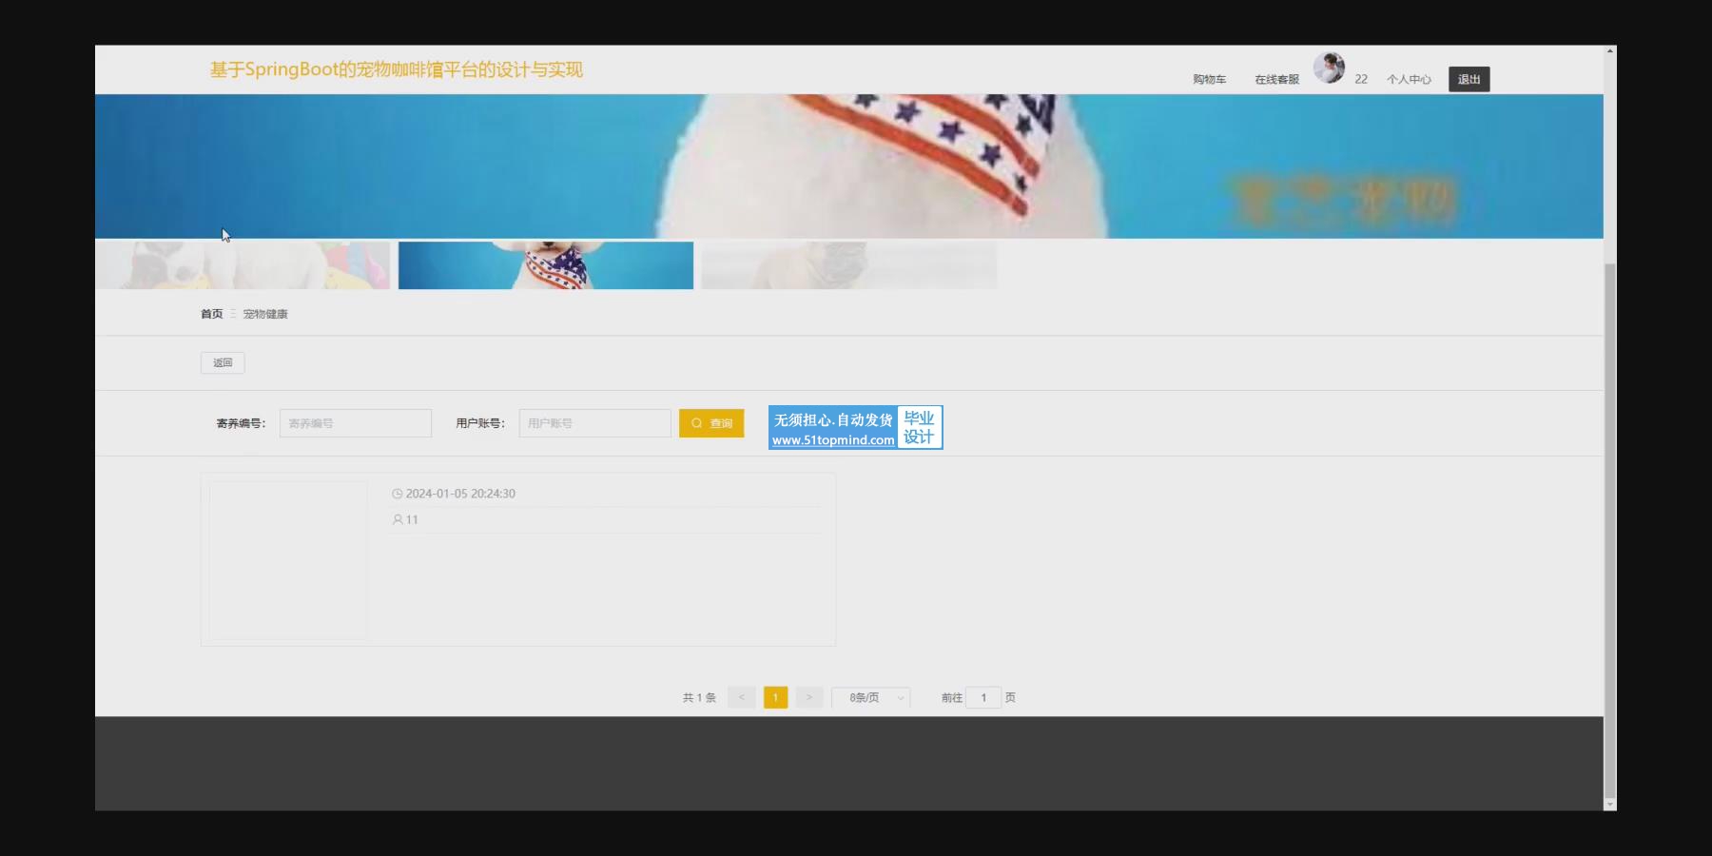Open 个人中心 personal center

[1409, 80]
